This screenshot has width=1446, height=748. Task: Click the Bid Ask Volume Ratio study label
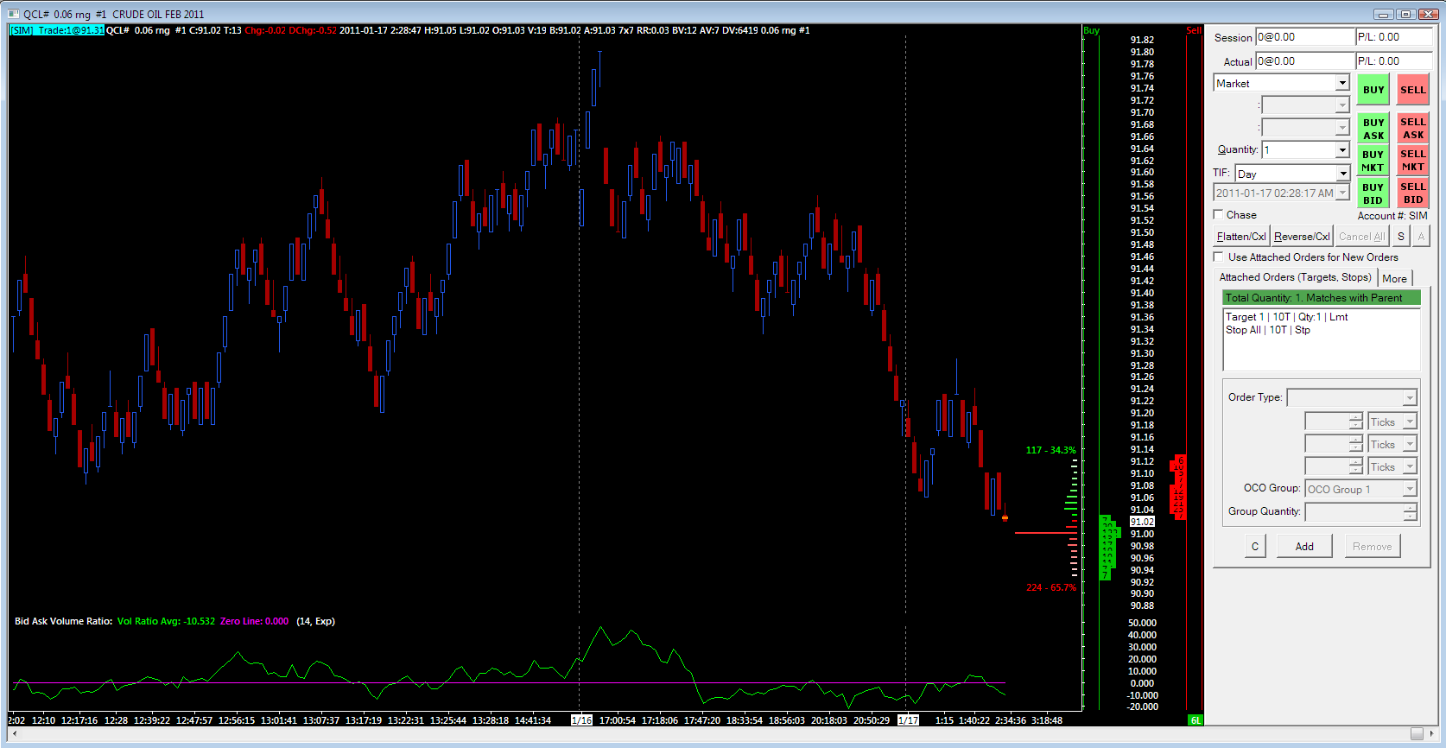[63, 621]
